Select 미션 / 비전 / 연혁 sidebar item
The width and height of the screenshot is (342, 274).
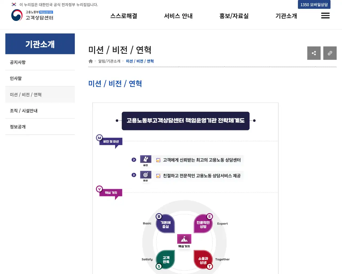point(26,95)
